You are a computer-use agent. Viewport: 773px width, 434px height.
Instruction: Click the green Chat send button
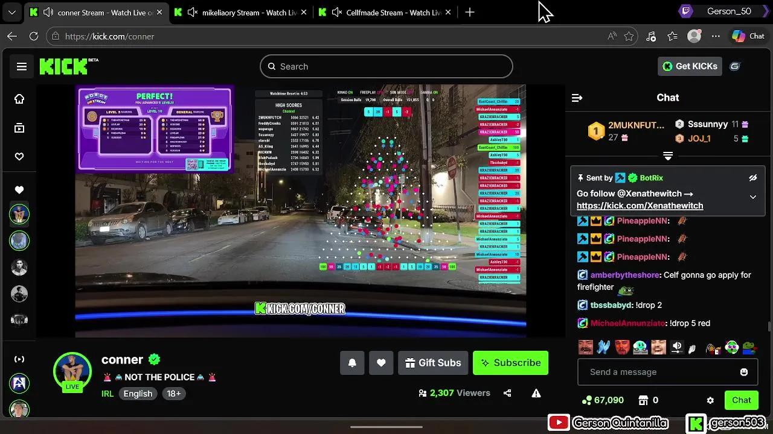742,400
